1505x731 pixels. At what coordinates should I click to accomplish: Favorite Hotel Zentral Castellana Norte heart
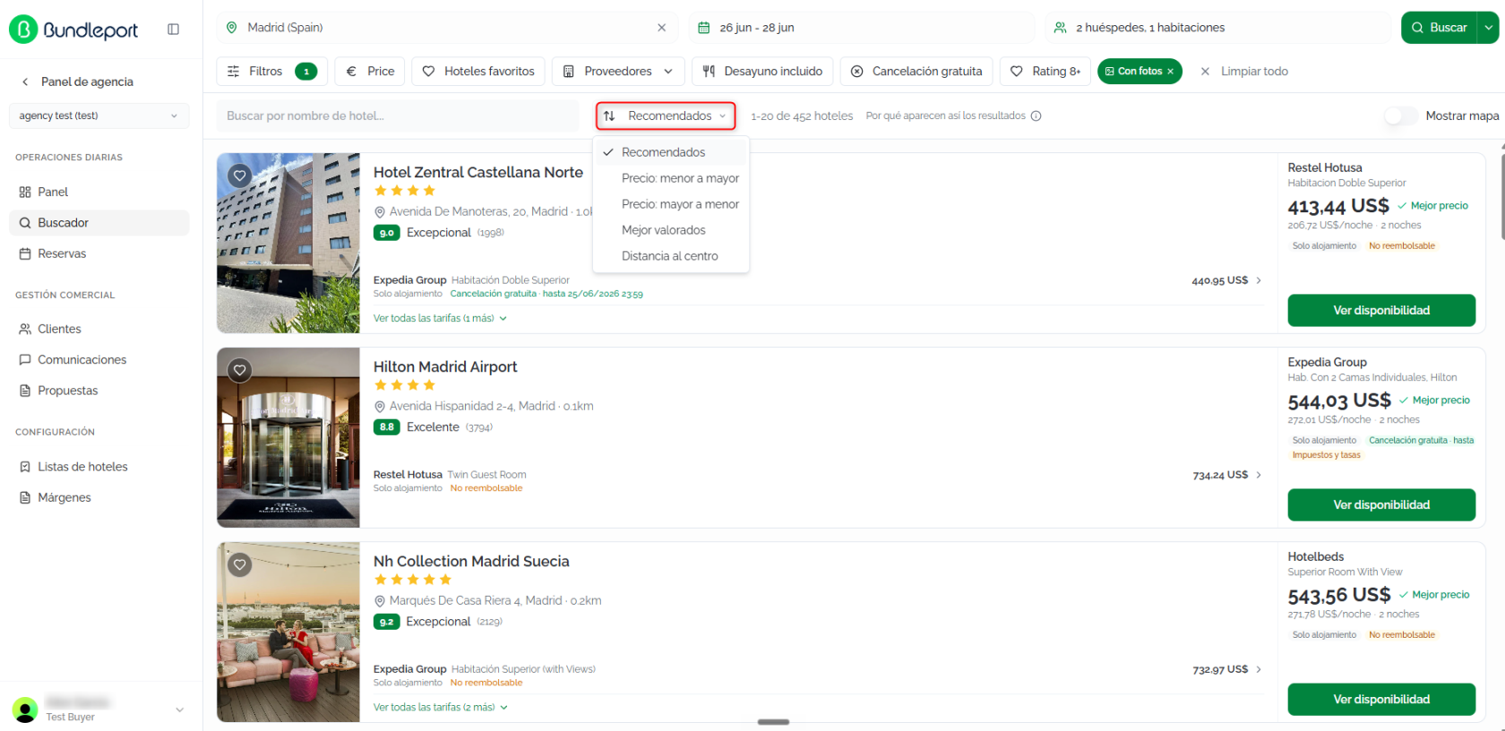(240, 176)
